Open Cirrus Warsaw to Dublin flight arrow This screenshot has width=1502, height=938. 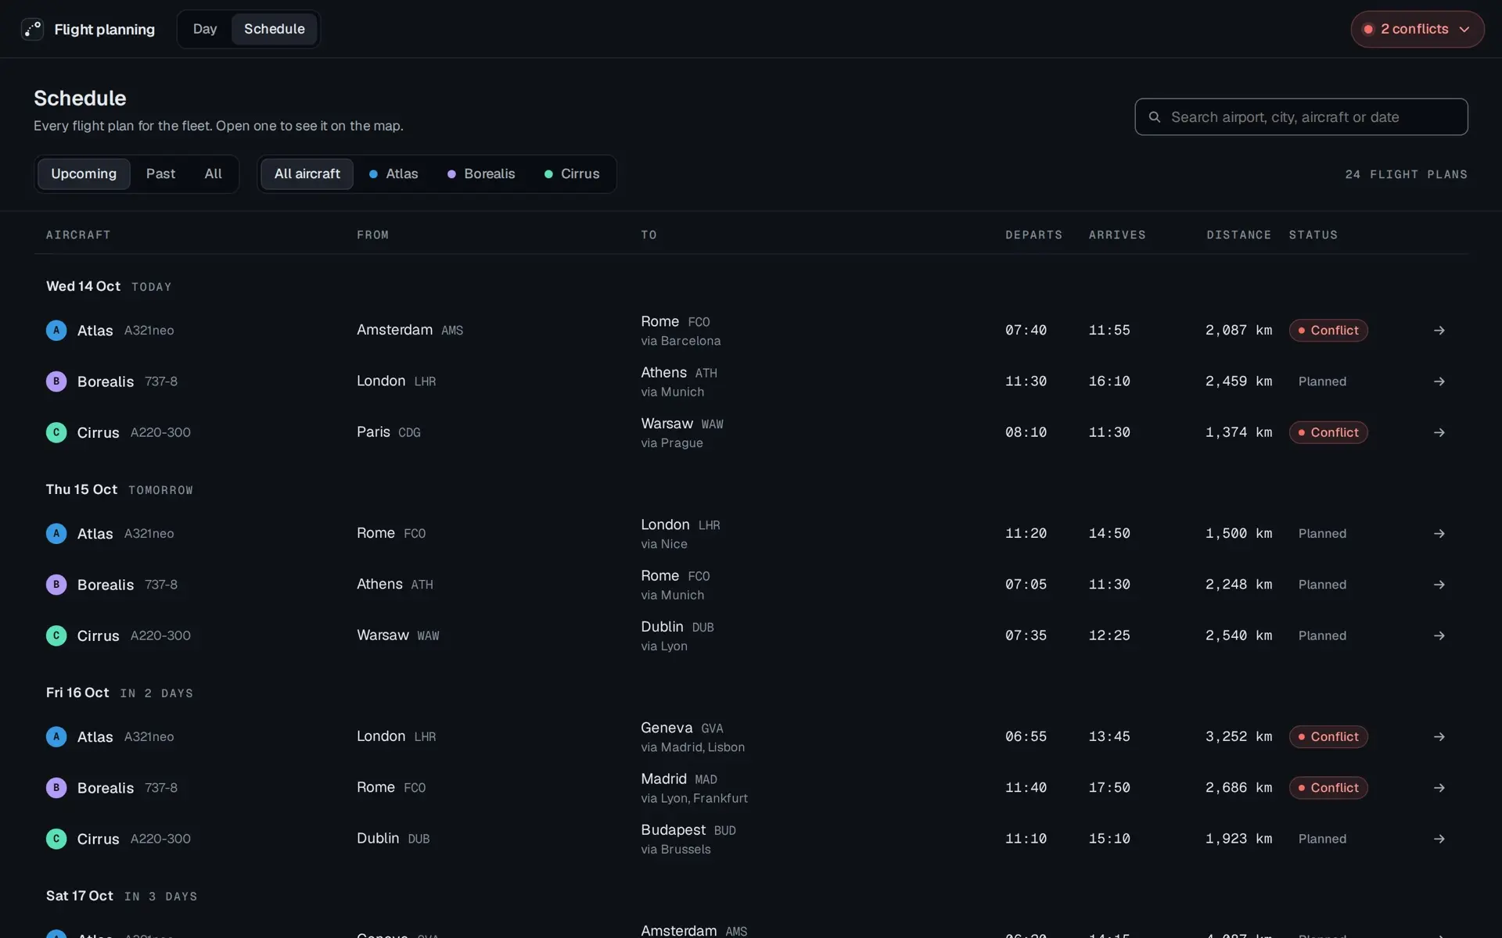coord(1439,635)
